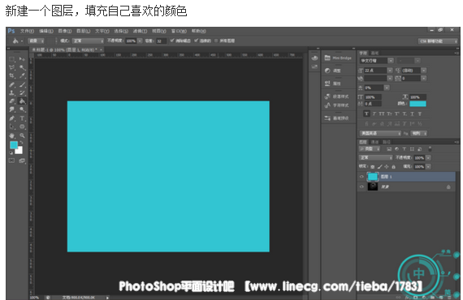Select the Pen tool
463x300 pixels.
pyautogui.click(x=12, y=118)
